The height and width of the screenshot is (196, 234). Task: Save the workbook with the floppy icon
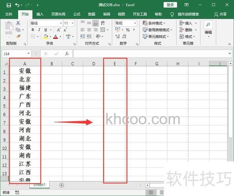pos(9,5)
